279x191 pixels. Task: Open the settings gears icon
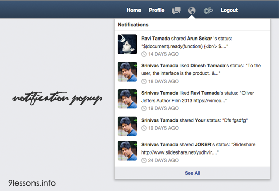[208, 10]
